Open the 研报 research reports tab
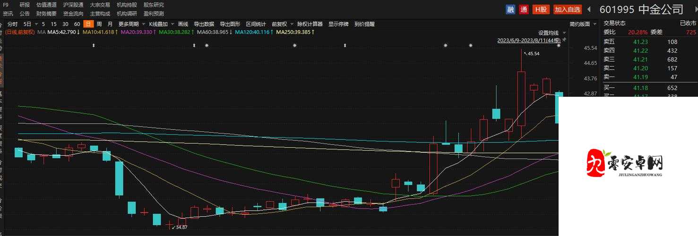 (x=25, y=5)
